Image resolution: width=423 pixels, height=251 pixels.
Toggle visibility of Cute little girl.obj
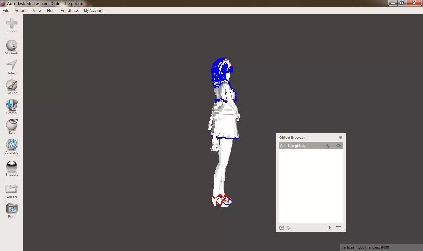coord(338,146)
